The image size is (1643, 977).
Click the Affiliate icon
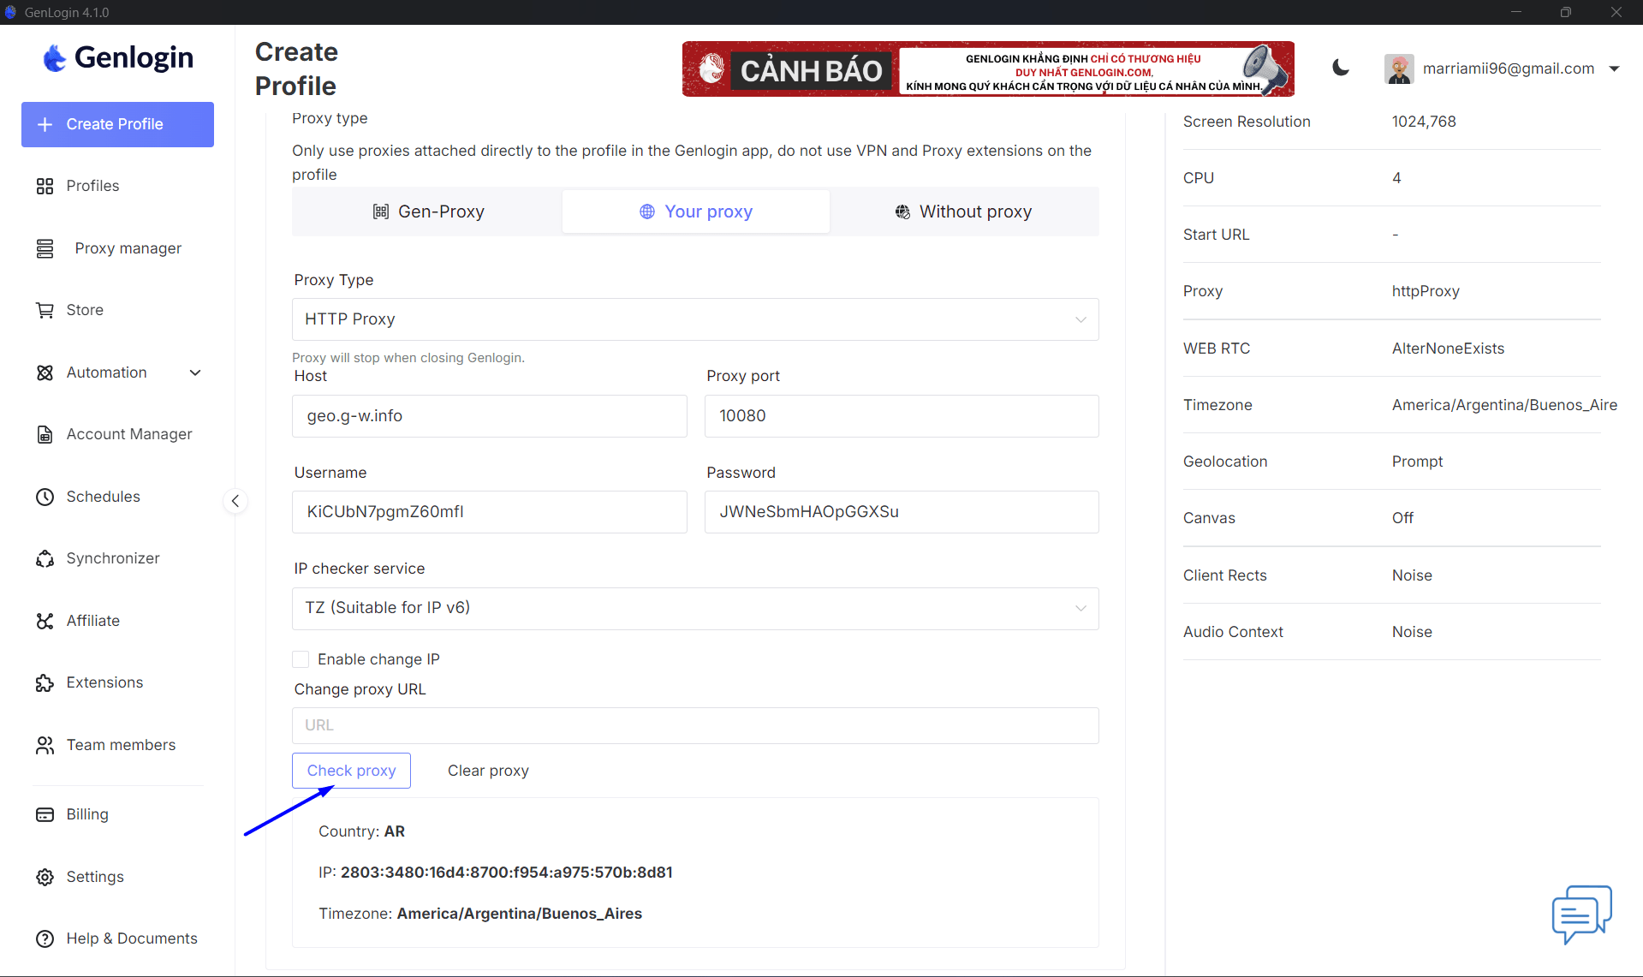tap(45, 621)
